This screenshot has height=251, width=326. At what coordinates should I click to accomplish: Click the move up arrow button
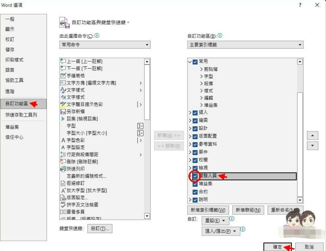pyautogui.click(x=312, y=136)
